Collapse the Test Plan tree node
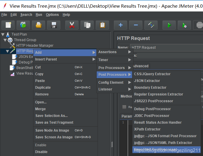This screenshot has height=156, width=203. [x=3, y=35]
